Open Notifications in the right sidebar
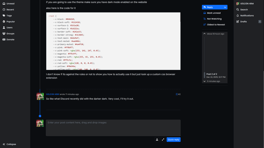Image resolution: width=264 pixels, height=148 pixels. click(x=247, y=16)
